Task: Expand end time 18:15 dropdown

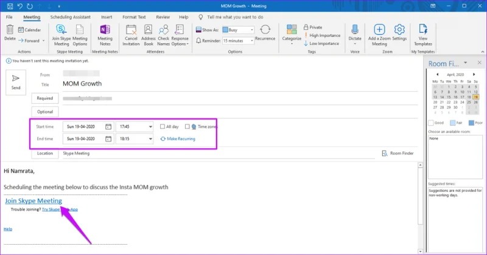Action: pyautogui.click(x=150, y=139)
